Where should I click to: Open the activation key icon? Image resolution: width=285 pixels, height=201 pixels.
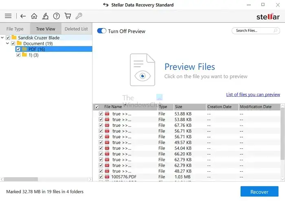coord(79,16)
